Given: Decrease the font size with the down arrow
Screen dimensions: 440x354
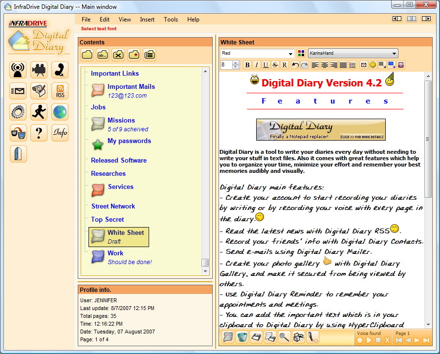Looking at the screenshot, I should (x=236, y=67).
